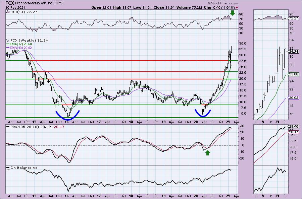The height and width of the screenshot is (199, 302).
Task: Click the -20 label on PMO axis
Action: tap(242, 158)
